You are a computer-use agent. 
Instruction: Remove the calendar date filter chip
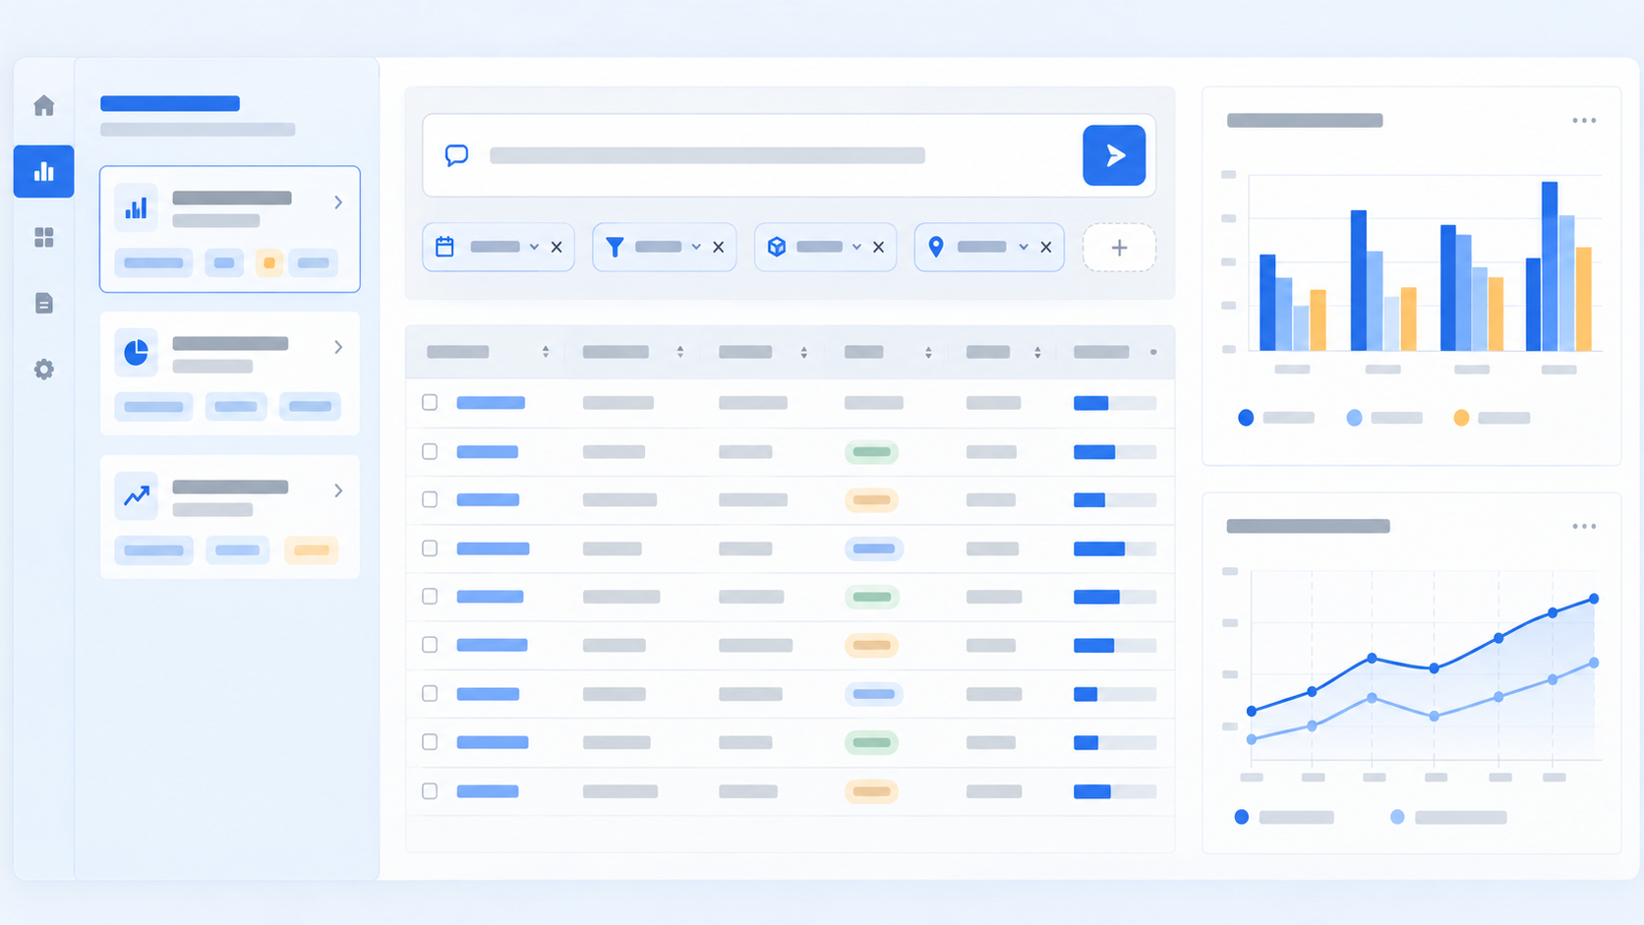pyautogui.click(x=557, y=247)
